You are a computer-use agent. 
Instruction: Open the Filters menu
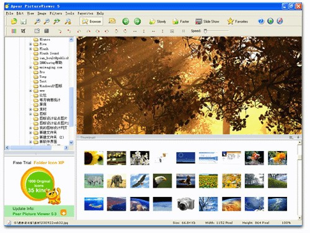pyautogui.click(x=56, y=13)
